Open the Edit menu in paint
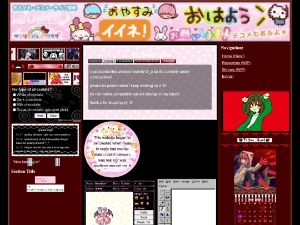 point(168,181)
